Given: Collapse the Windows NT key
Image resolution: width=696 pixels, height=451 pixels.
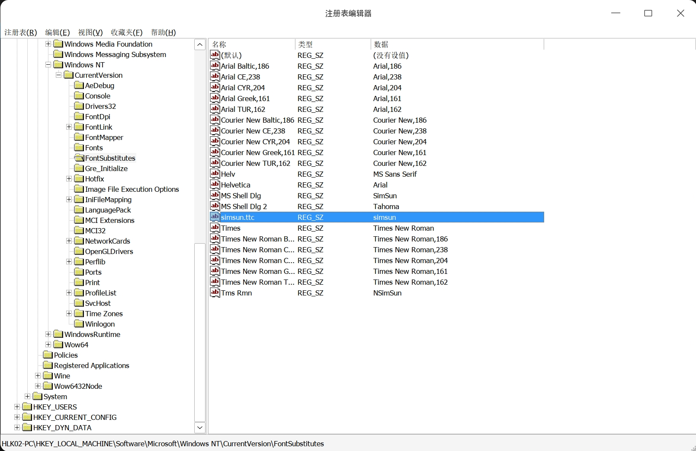Looking at the screenshot, I should (x=48, y=65).
